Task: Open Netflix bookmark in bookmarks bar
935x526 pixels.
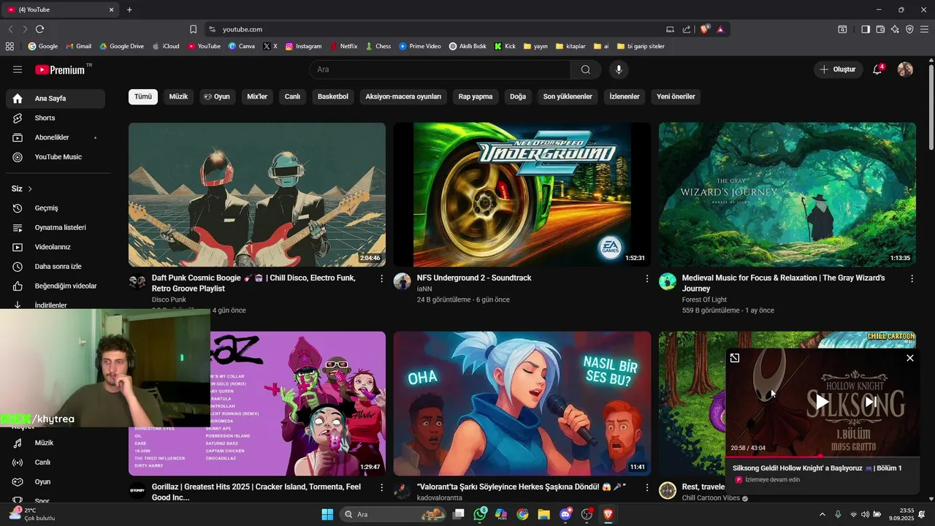Action: pyautogui.click(x=343, y=46)
